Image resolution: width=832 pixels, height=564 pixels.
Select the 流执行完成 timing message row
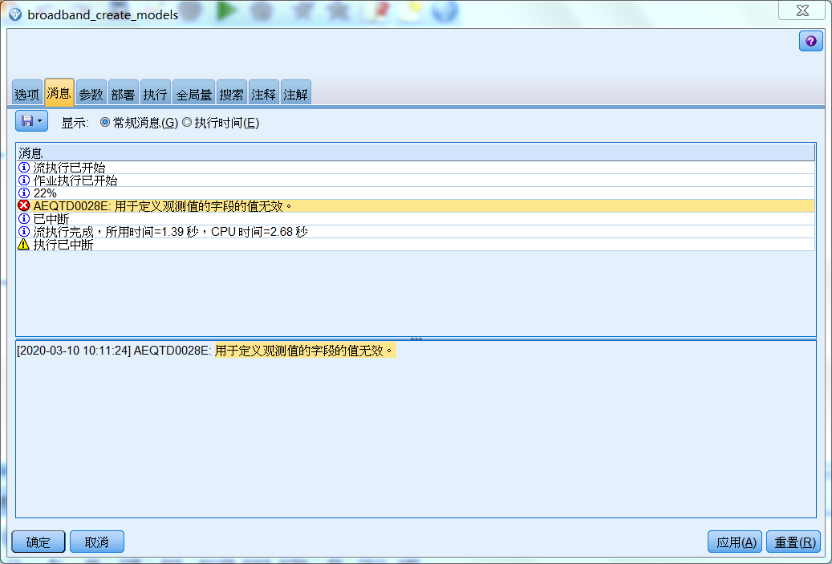coord(416,231)
